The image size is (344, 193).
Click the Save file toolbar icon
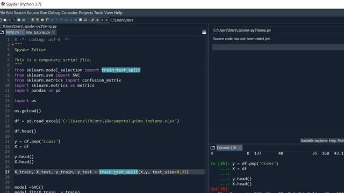point(10,20)
